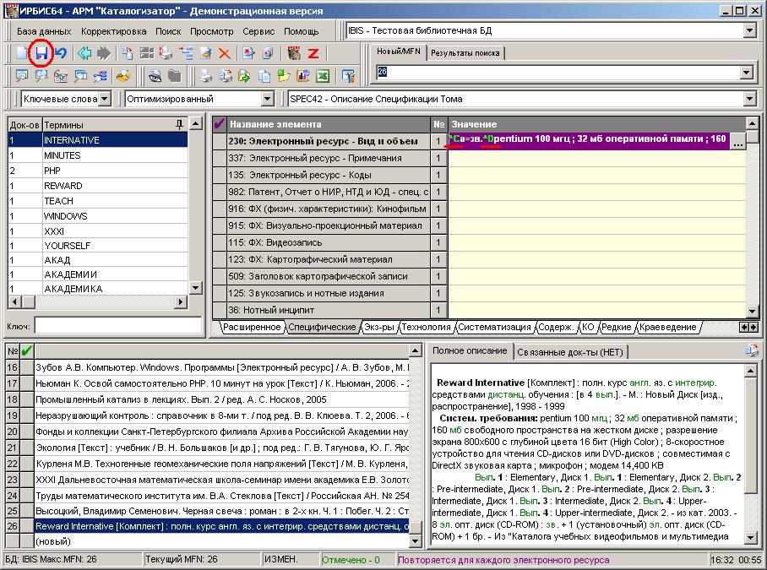Toggle mark checkbox for record row 16
767x570 pixels.
26,366
